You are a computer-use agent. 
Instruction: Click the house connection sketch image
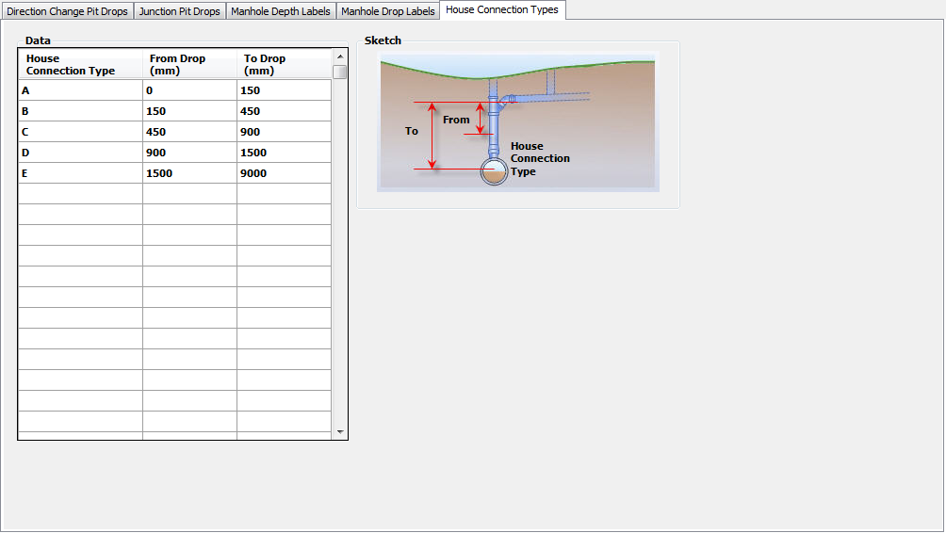[517, 122]
